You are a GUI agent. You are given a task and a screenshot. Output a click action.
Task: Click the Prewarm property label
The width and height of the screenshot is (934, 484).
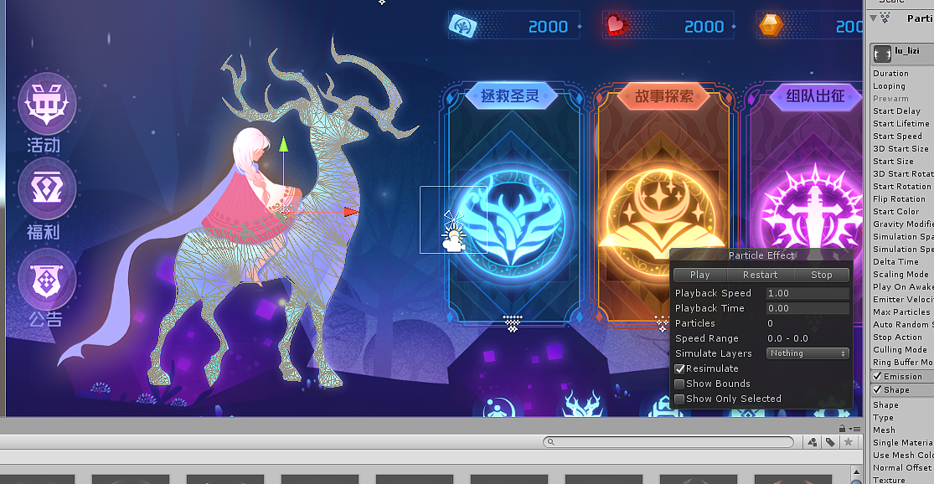(890, 99)
